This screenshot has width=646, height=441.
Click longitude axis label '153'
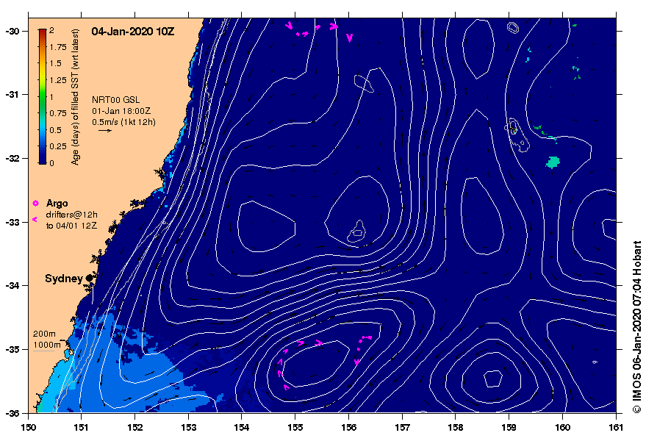coord(188,427)
